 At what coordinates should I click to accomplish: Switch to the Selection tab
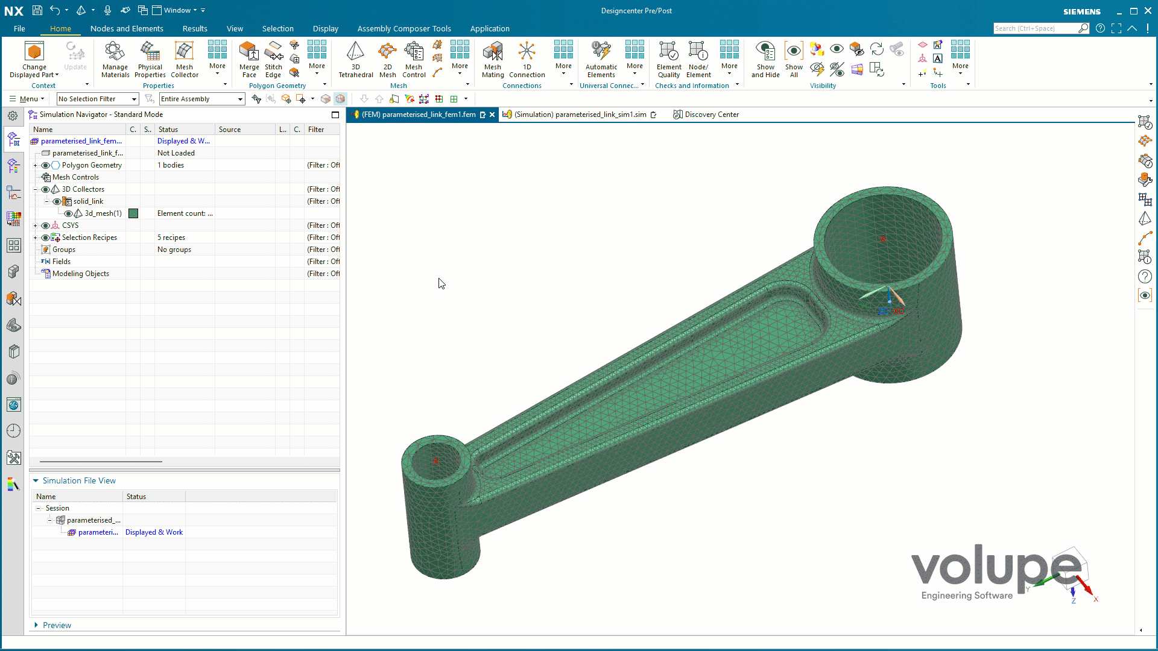tap(277, 28)
